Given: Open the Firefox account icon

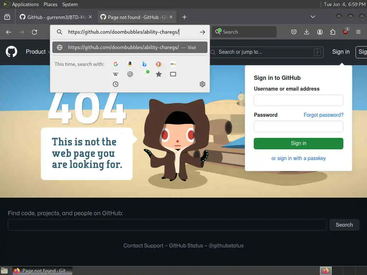Looking at the screenshot, I should tap(320, 32).
